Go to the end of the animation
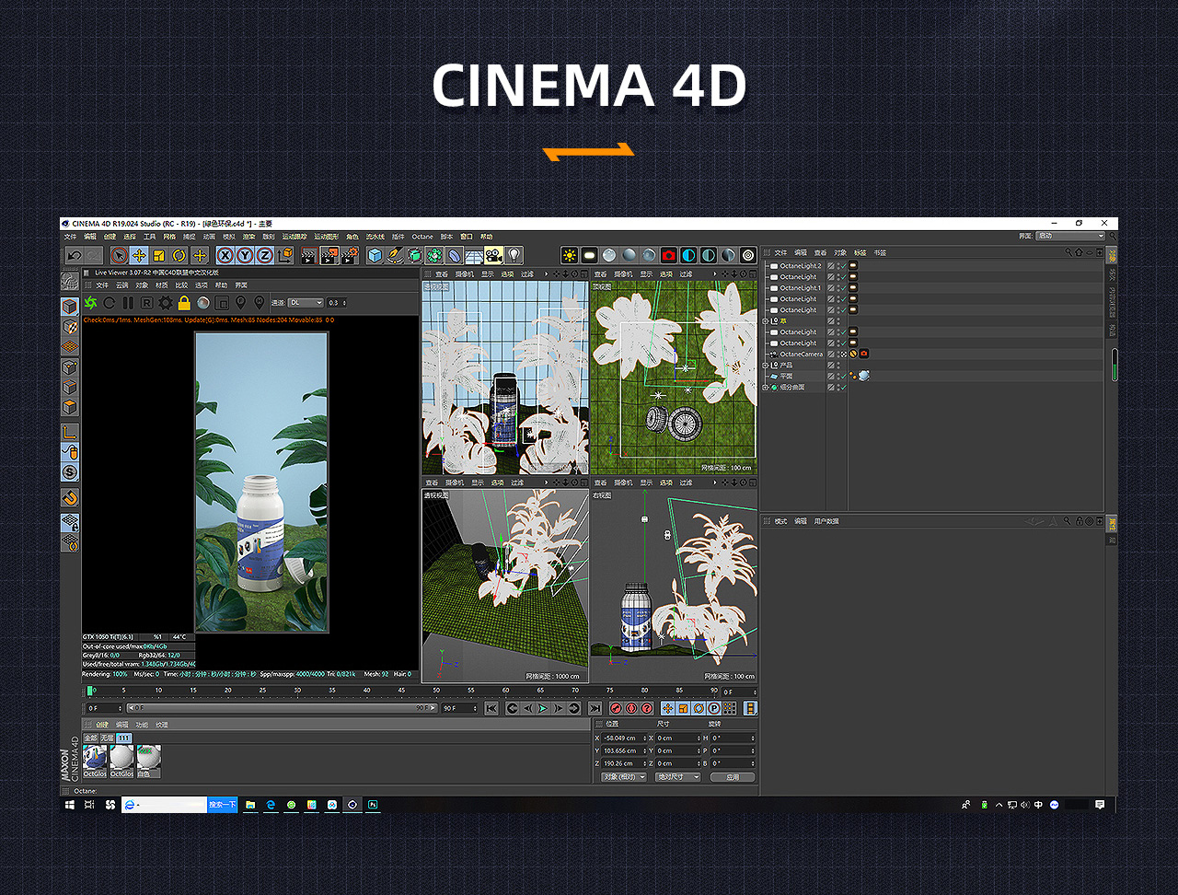The image size is (1178, 895). (x=595, y=708)
